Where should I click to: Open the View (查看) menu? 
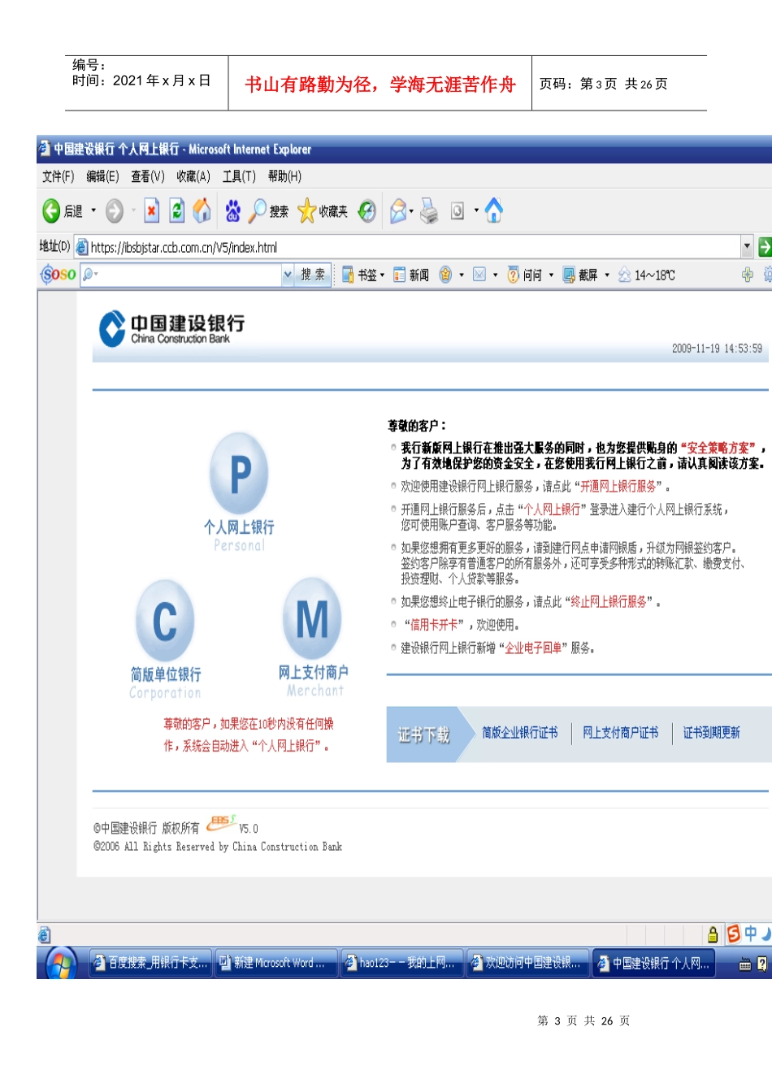click(148, 176)
